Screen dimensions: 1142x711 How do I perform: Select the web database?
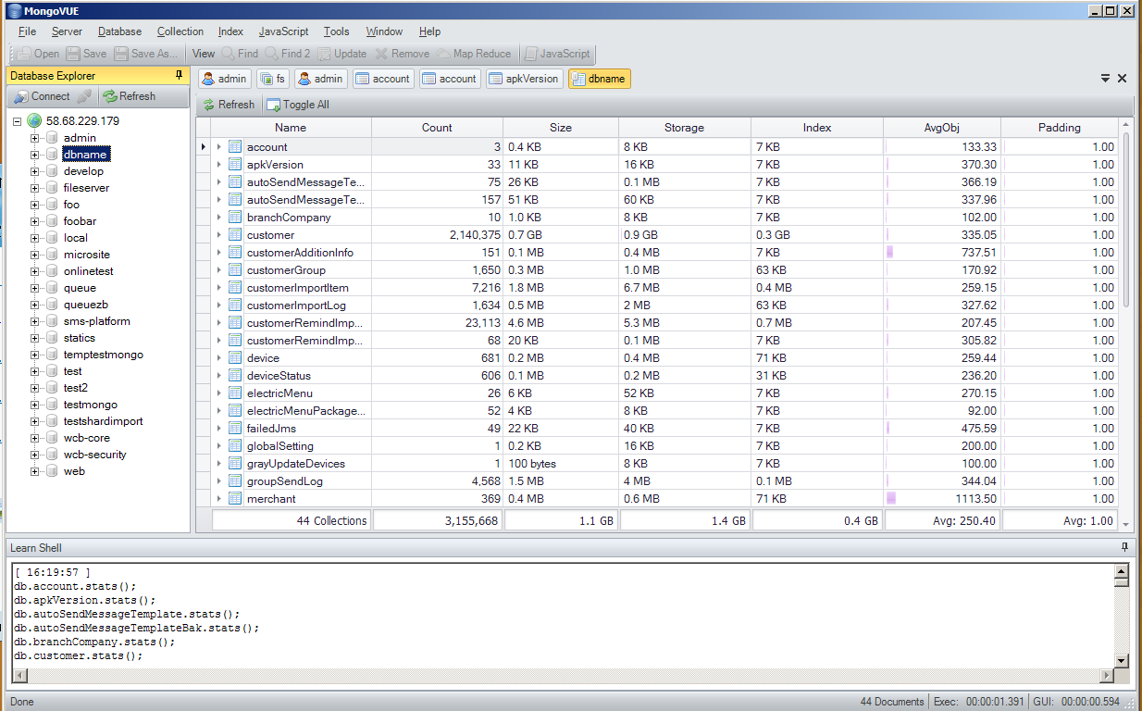74,471
